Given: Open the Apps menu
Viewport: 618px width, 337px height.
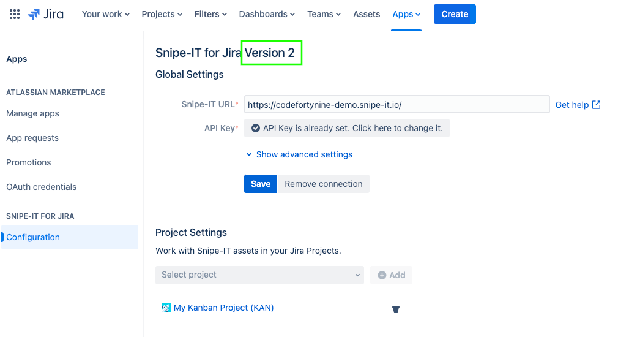Looking at the screenshot, I should [406, 14].
